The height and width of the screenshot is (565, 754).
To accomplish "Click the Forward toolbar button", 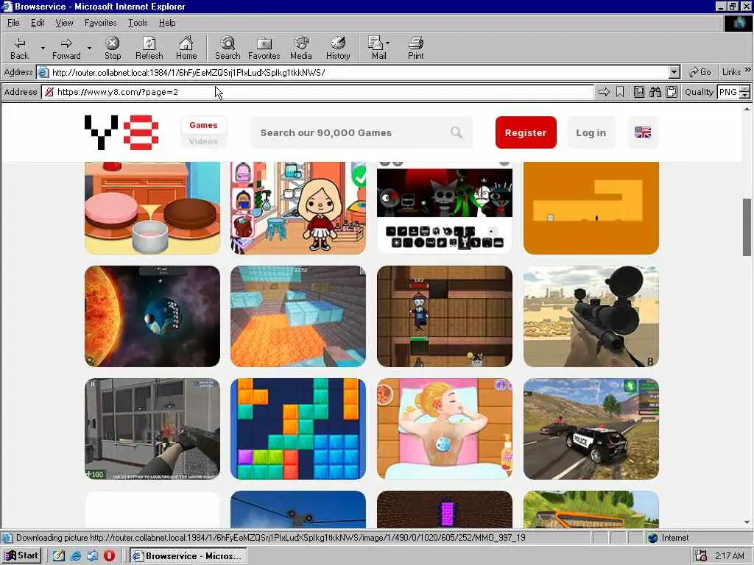I will (x=66, y=48).
